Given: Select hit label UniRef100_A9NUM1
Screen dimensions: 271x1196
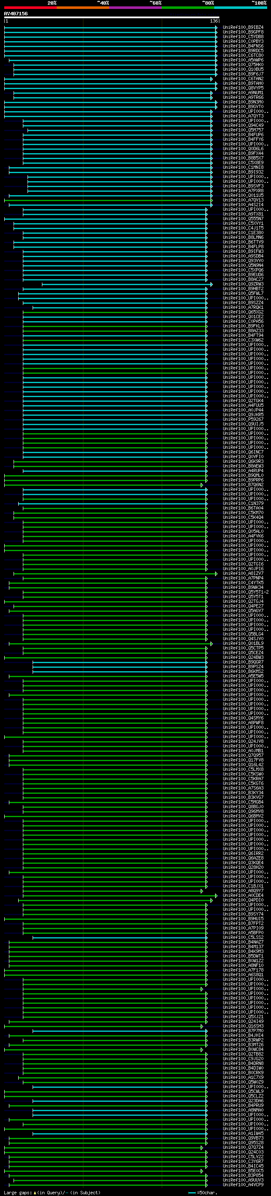Looking at the screenshot, I should (243, 93).
